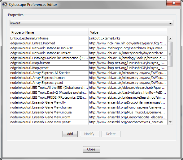
Task: Close the Preferences Editor window with X
Action: point(173,3)
